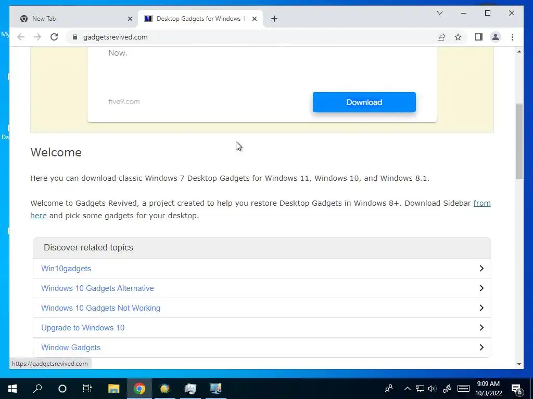The height and width of the screenshot is (399, 533).
Task: Click the scrollbar up arrow
Action: click(519, 51)
